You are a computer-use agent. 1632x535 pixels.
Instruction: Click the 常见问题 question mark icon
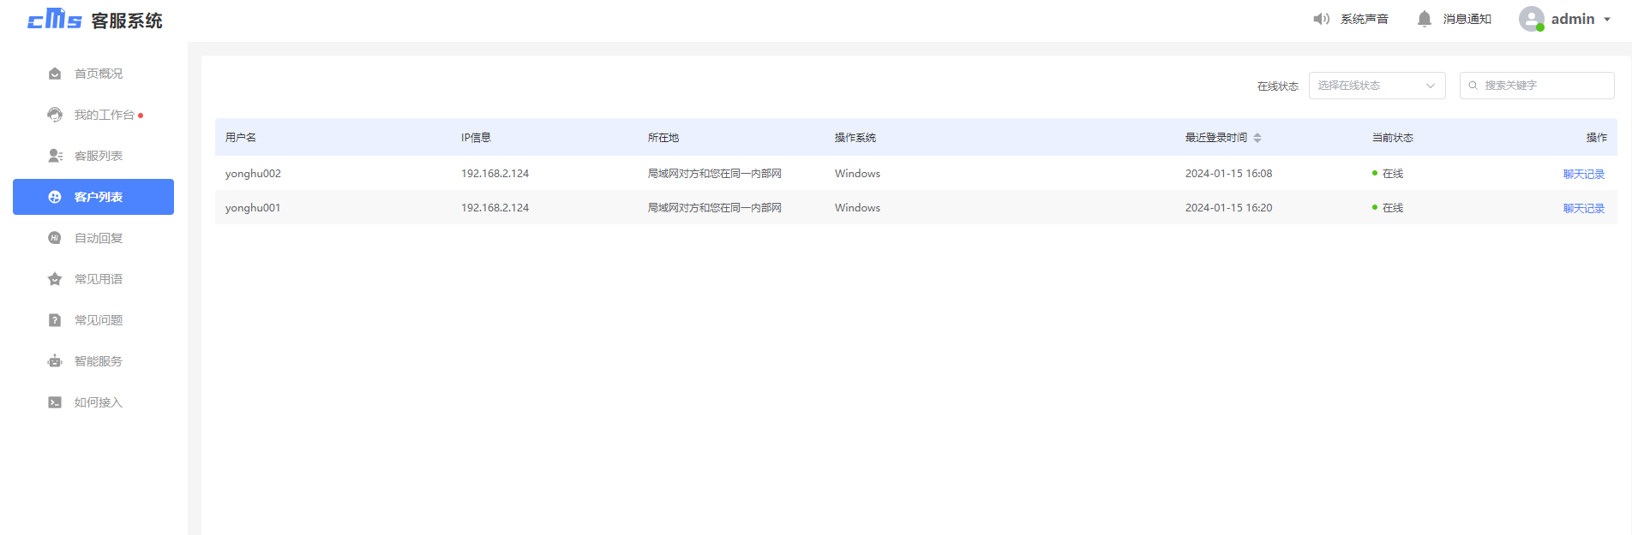click(55, 320)
